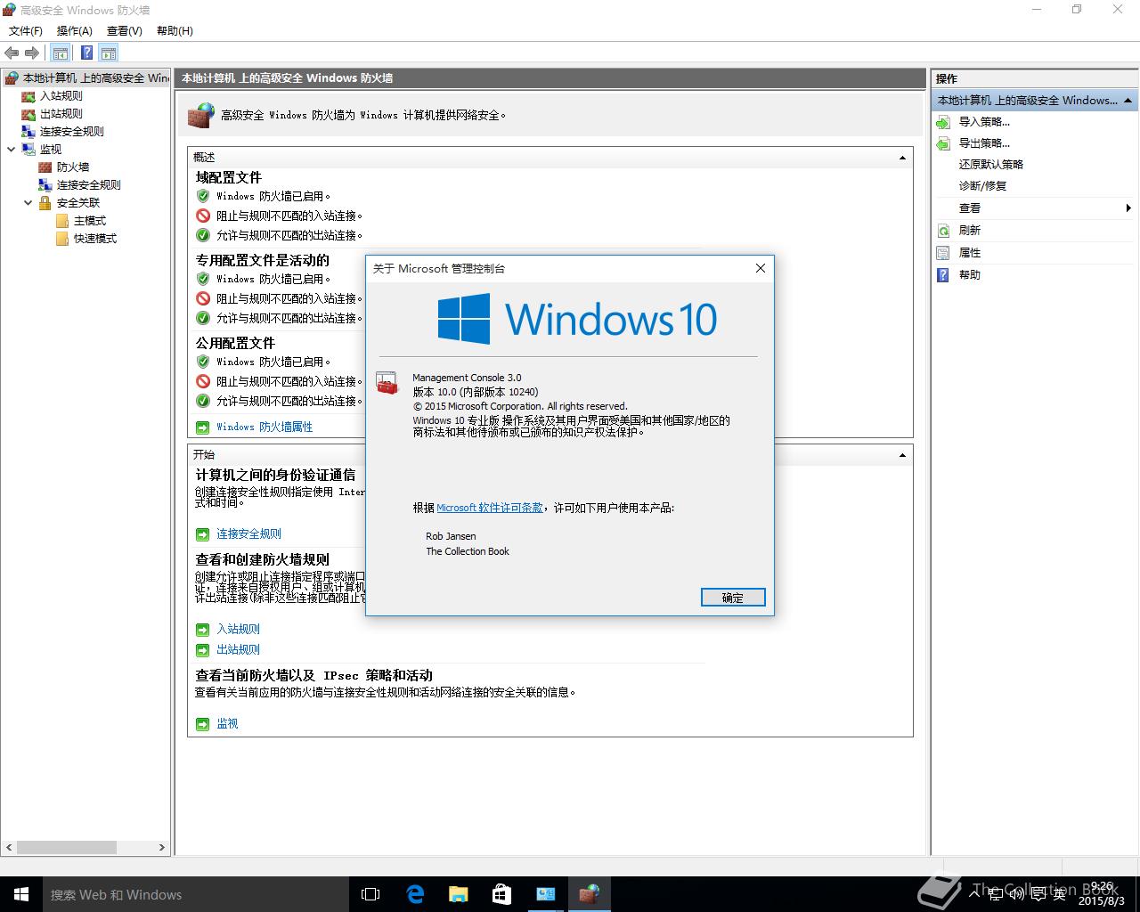Launch Microsoft Edge from the taskbar

415,894
